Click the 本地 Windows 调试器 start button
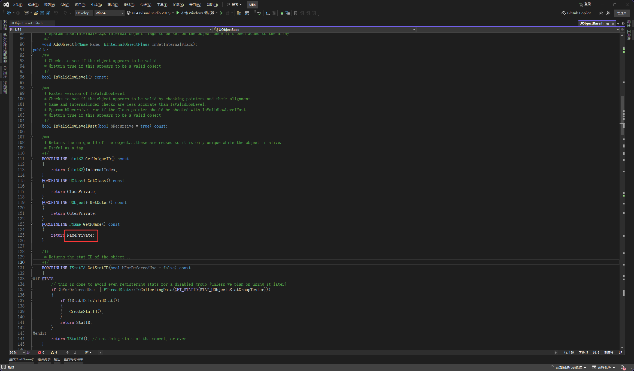634x371 pixels. pyautogui.click(x=195, y=13)
